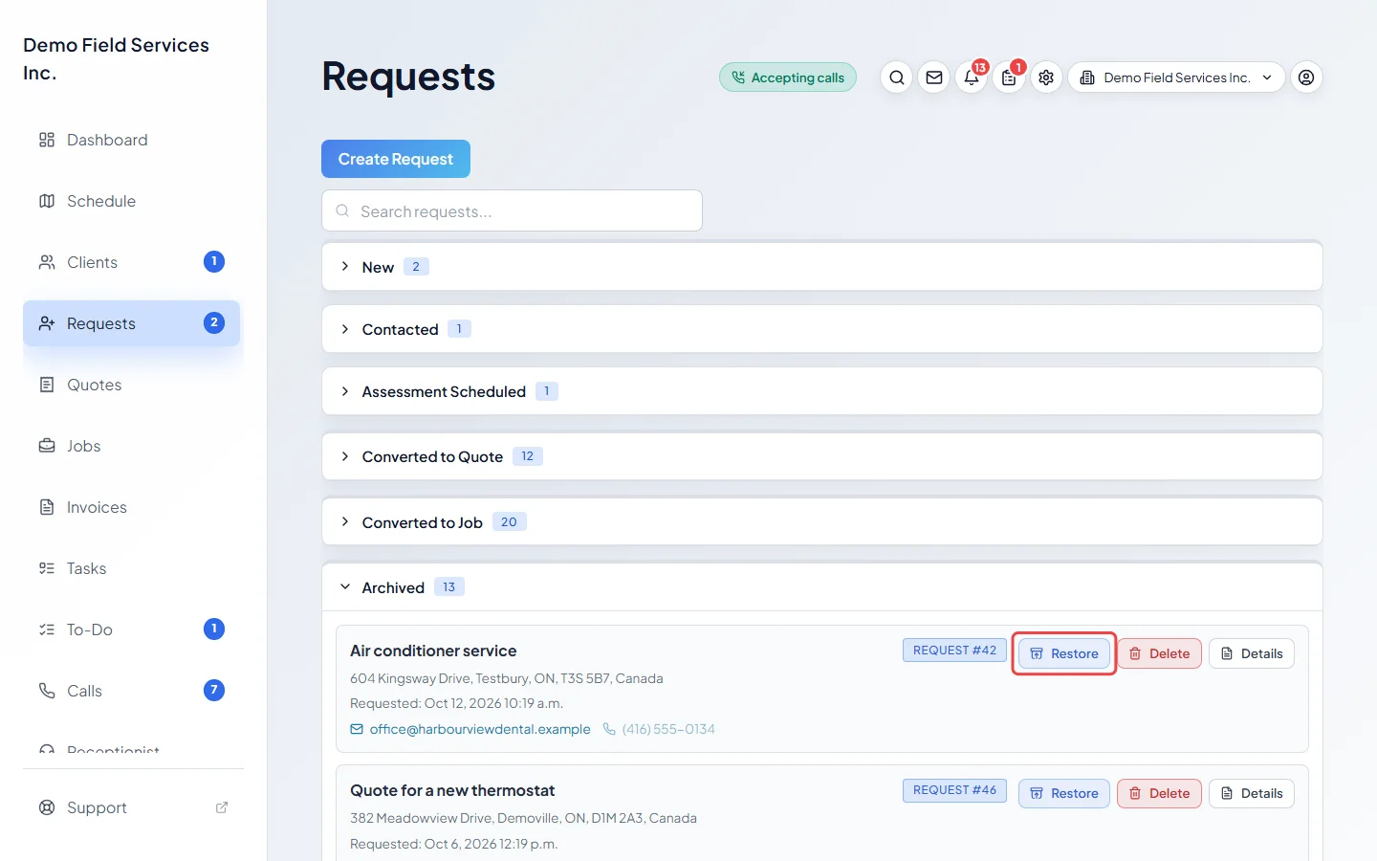Click the Quote for a new thermostat title
The image size is (1377, 861).
[452, 790]
